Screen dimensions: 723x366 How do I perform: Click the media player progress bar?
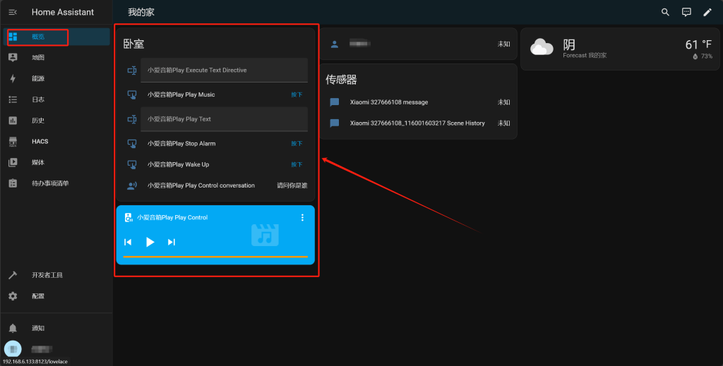coord(215,257)
